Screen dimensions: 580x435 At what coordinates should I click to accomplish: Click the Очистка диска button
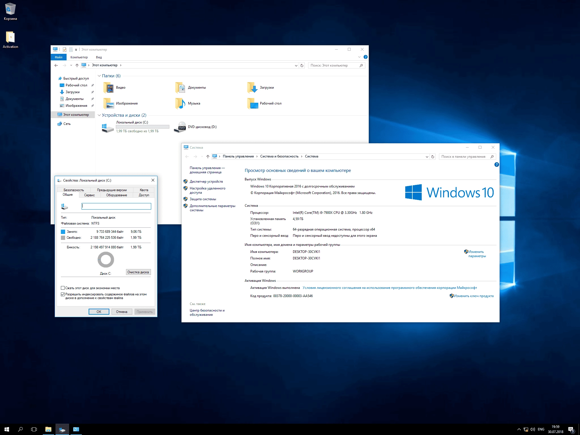point(138,272)
